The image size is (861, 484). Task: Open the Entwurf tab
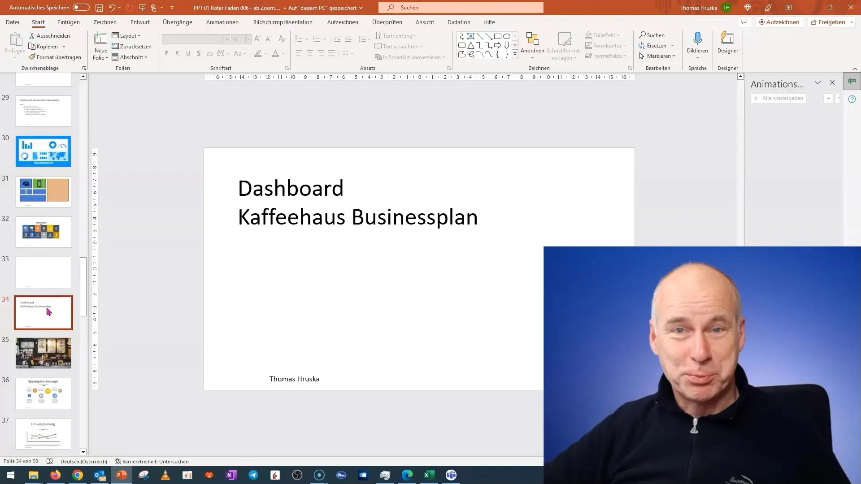pos(140,22)
